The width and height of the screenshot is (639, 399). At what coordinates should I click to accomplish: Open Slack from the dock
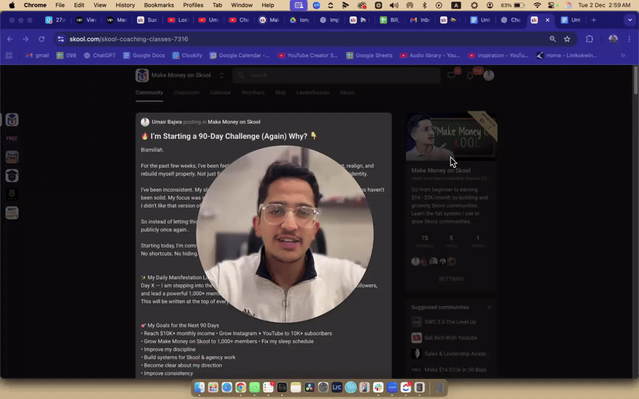378,388
